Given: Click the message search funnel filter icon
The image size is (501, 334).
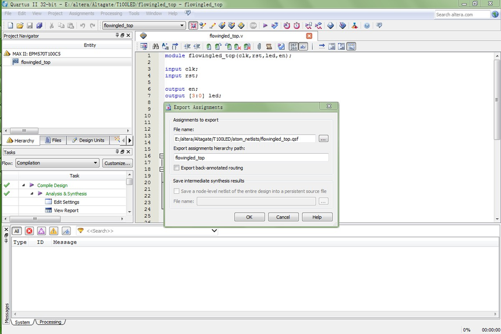Looking at the screenshot, I should click(80, 230).
